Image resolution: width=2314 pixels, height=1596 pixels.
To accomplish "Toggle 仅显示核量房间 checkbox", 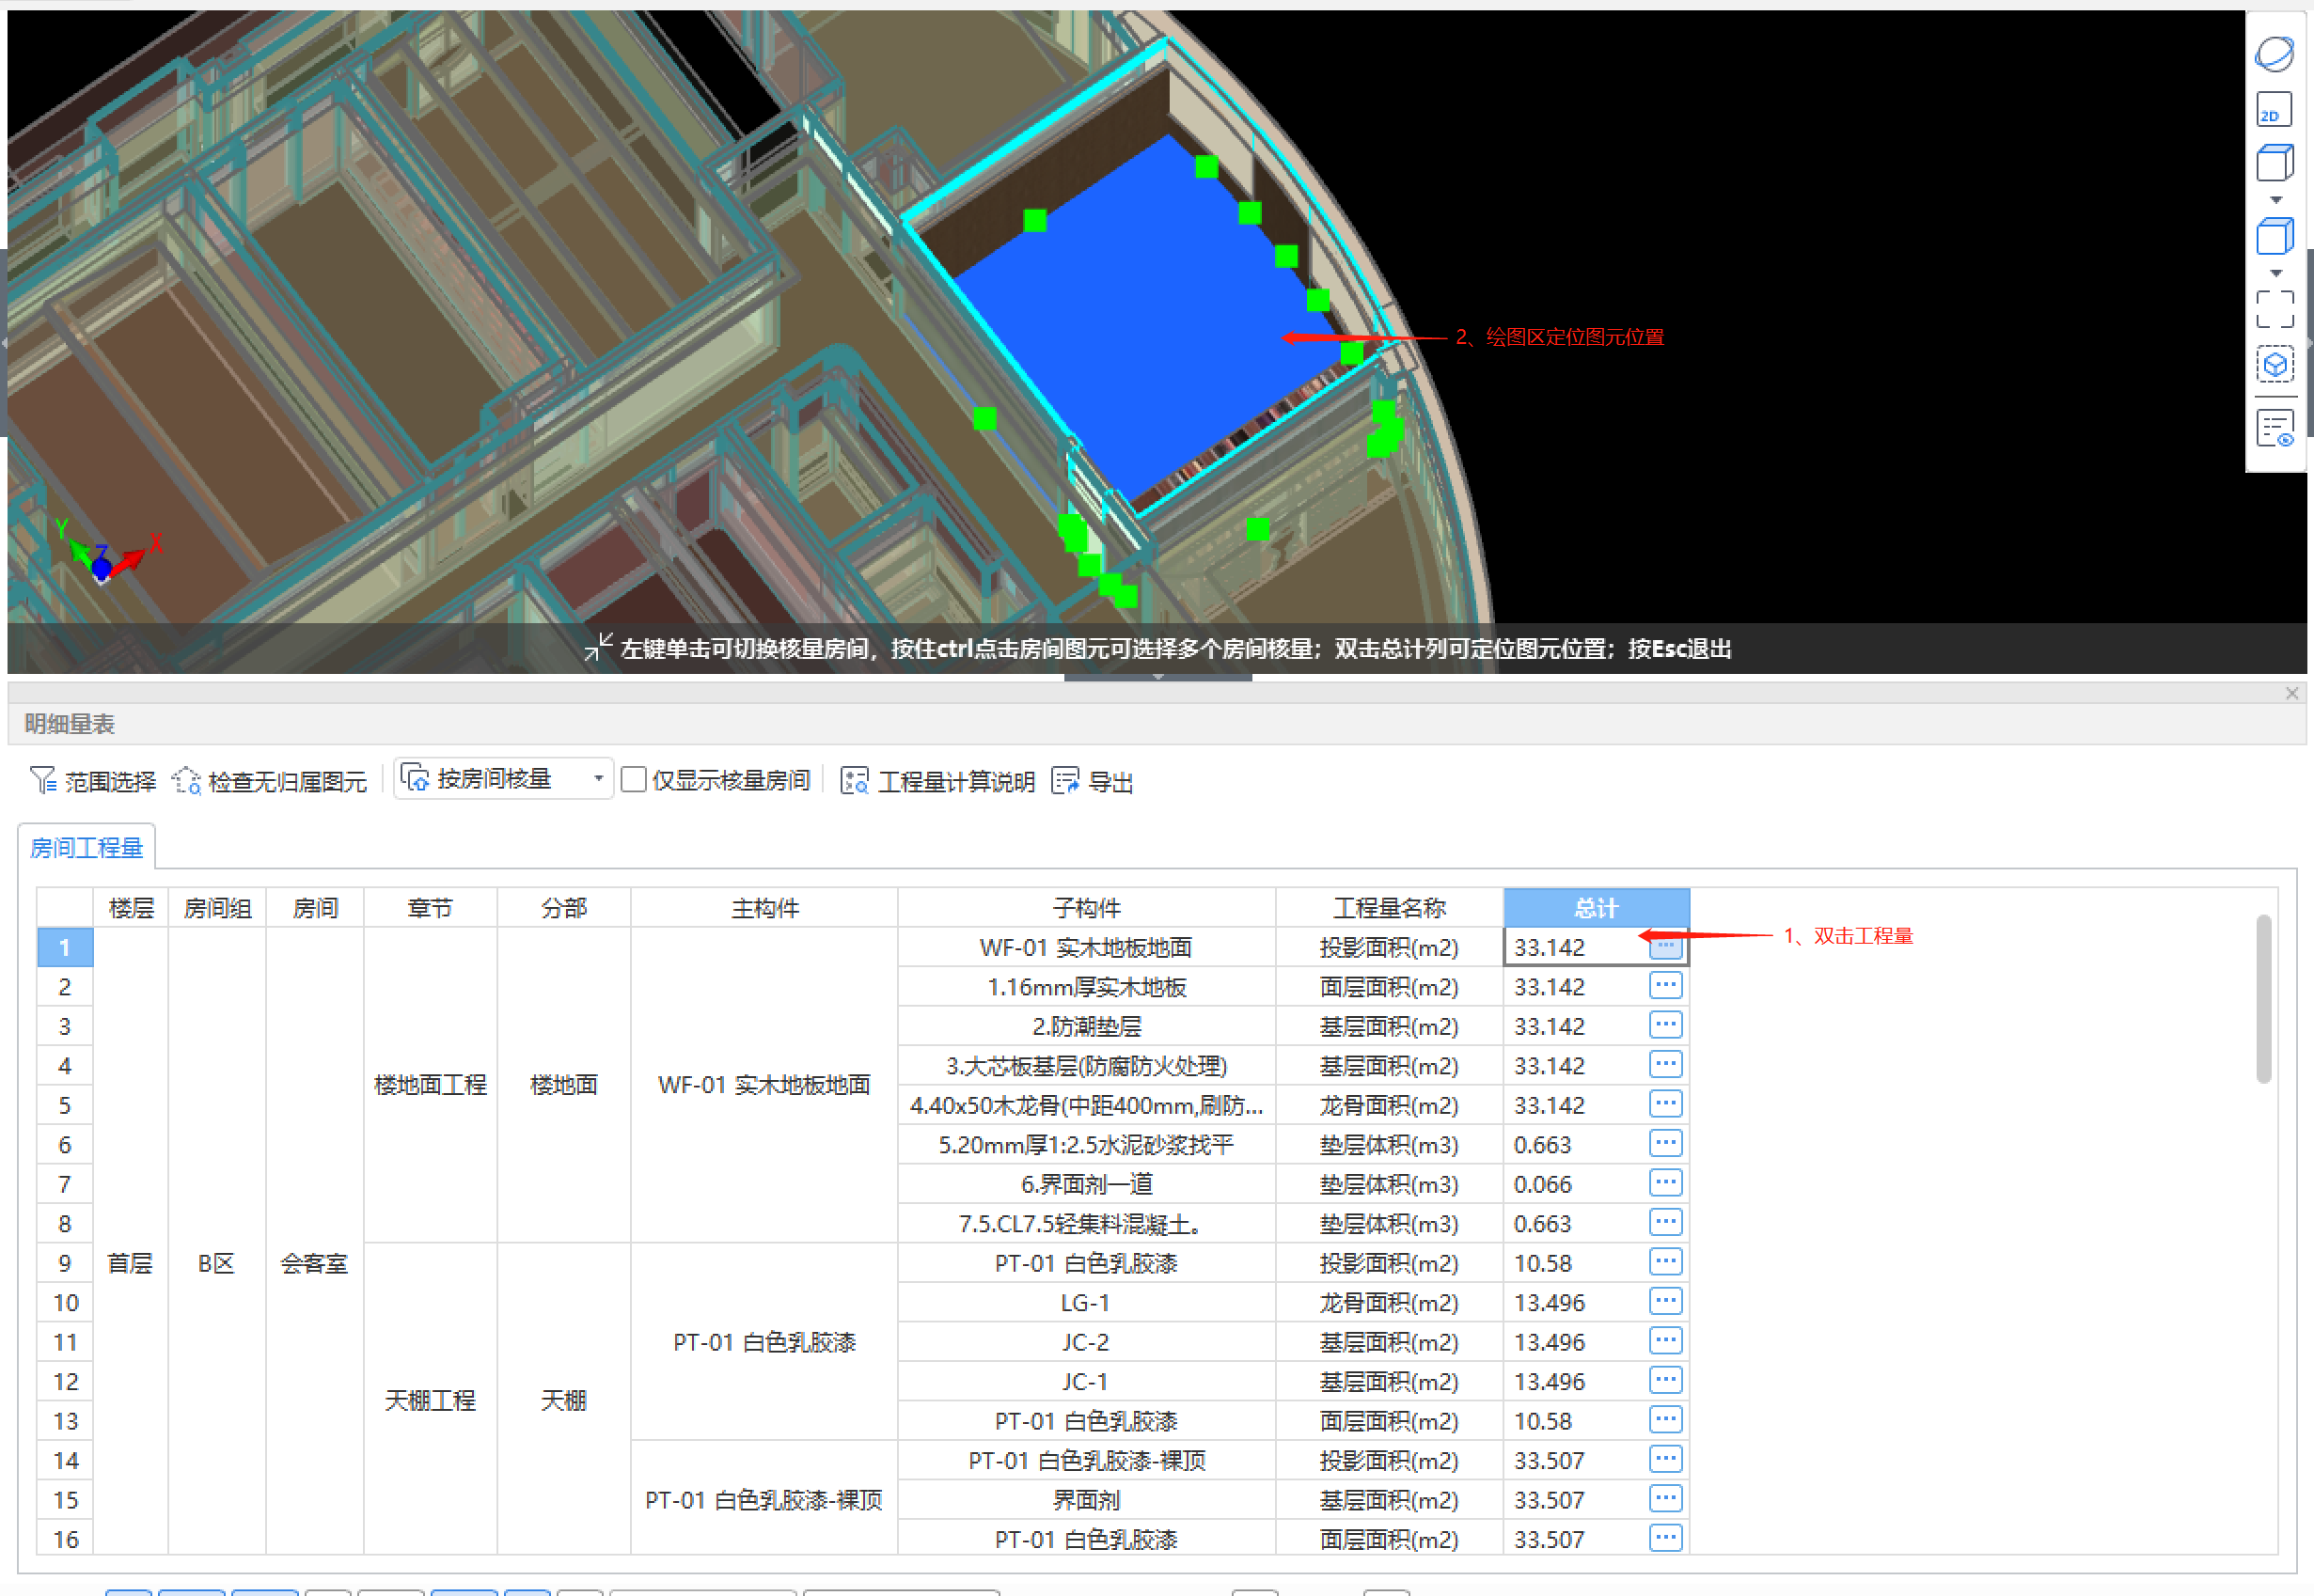I will point(632,780).
